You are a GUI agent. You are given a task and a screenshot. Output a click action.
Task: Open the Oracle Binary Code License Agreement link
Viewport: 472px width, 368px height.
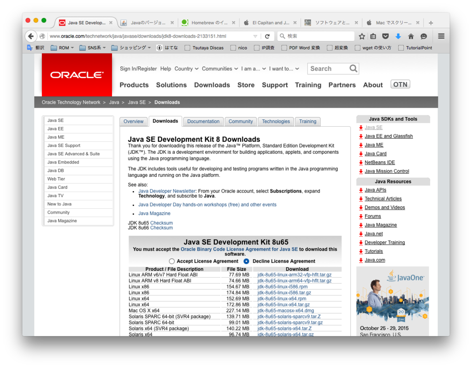click(239, 249)
